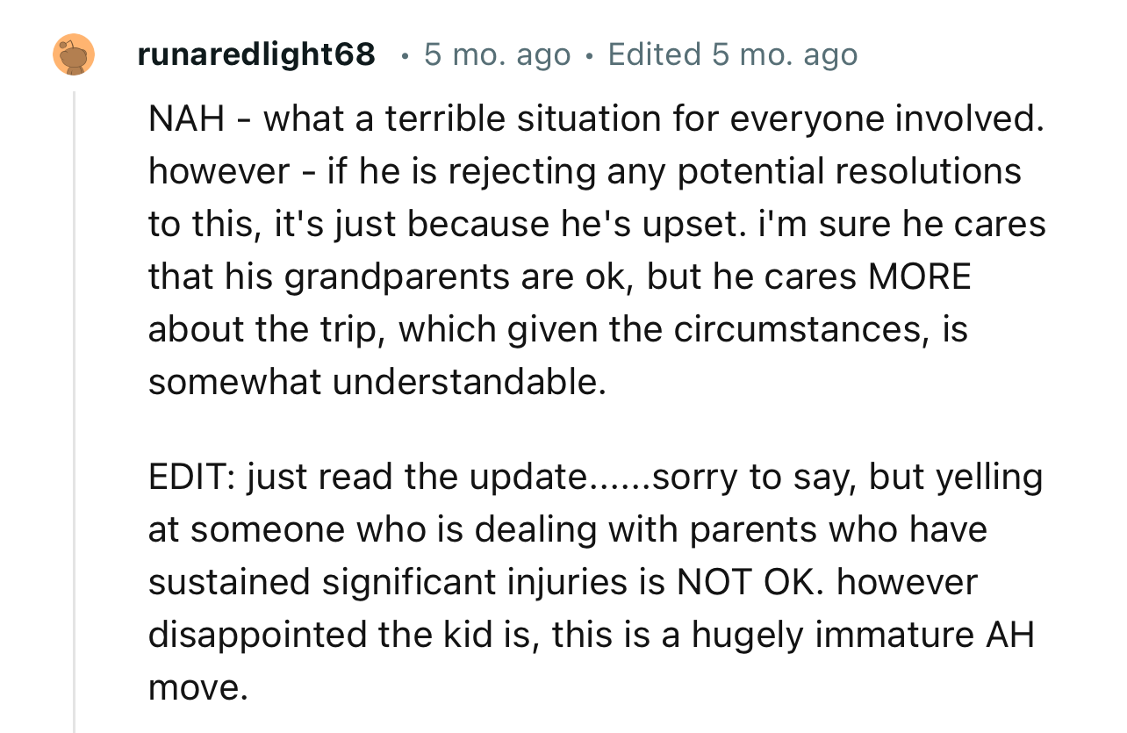Open the edit history via 'Edited' timestamp
The height and width of the screenshot is (733, 1127).
[x=732, y=54]
